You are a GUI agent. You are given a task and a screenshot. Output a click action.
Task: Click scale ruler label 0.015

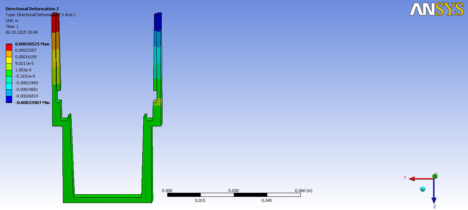pyautogui.click(x=200, y=200)
